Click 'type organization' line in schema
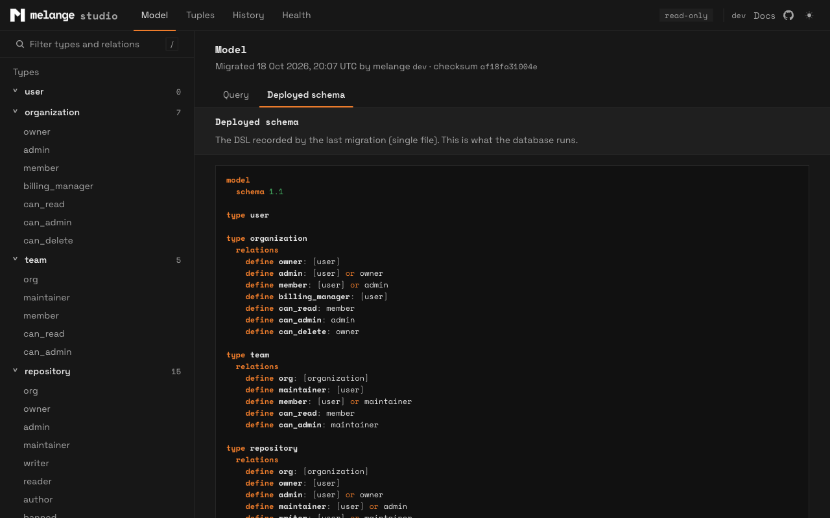This screenshot has width=830, height=518. click(x=267, y=238)
